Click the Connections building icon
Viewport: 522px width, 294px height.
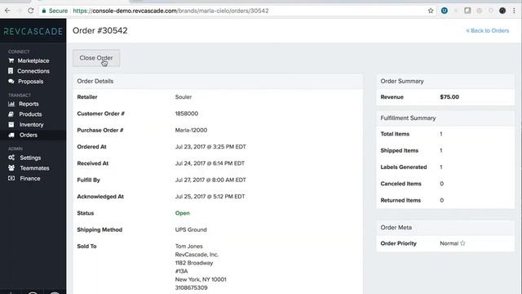(x=11, y=71)
